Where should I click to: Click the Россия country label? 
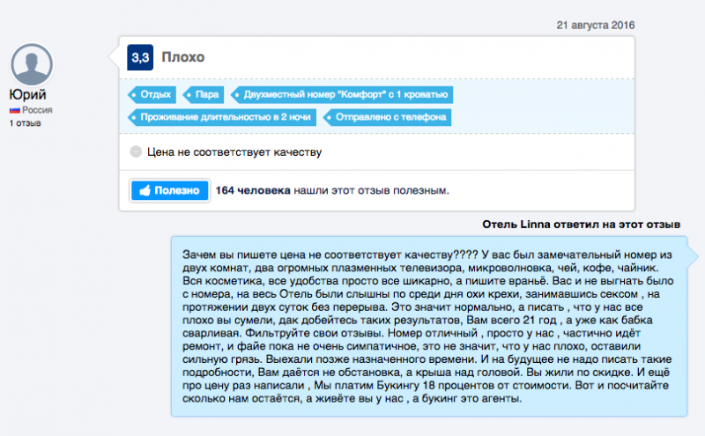(37, 110)
